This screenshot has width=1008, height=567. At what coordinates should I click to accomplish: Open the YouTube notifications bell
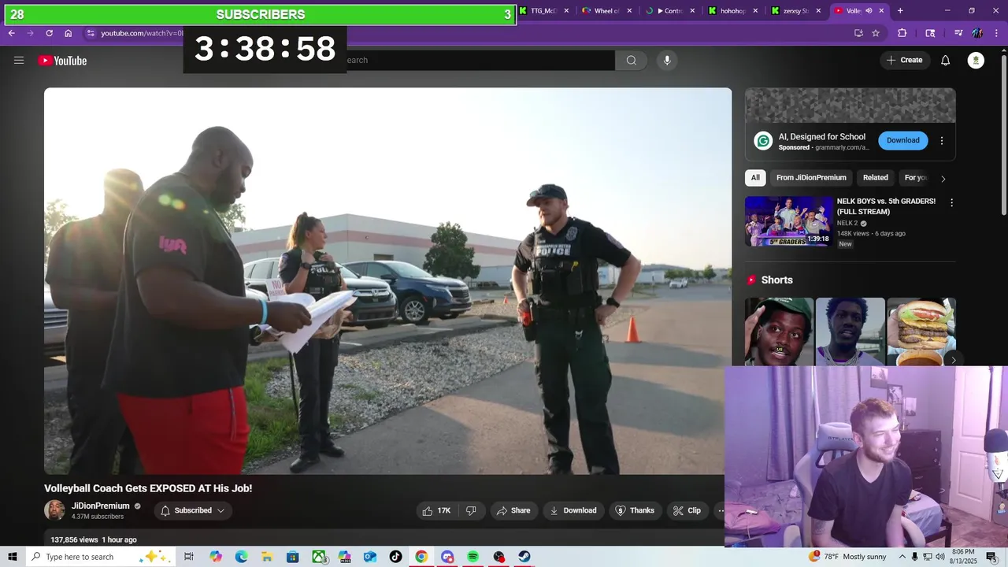(x=945, y=61)
